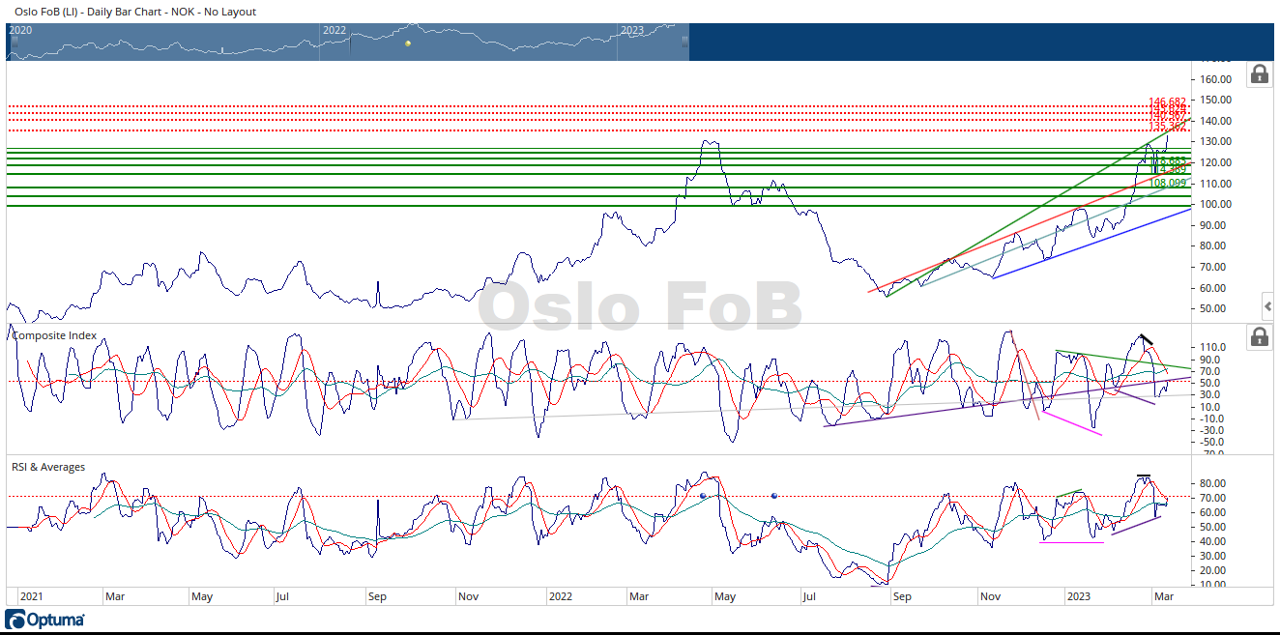The image size is (1280, 635).
Task: Expand the side panel with the left chevron
Action: [1267, 307]
